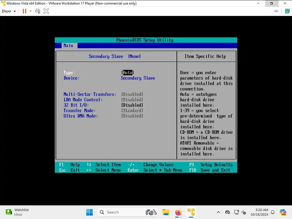Screen dimensions: 292x219
Task: Open the Watchlist Ideas widget
Action: [x=17, y=212]
